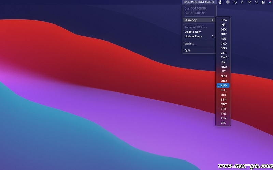Select CHF currency
273x170 pixels.
223,95
